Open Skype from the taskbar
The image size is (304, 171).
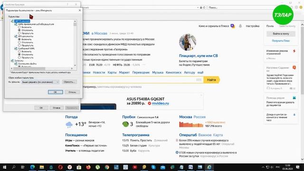coord(153,167)
